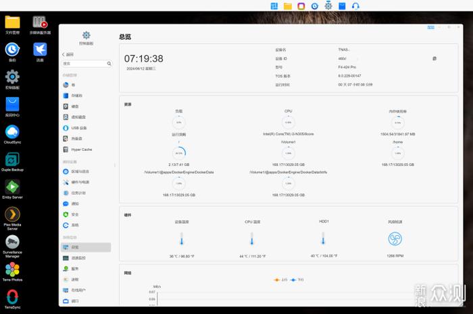Open the Storage Pool item in sidebar
Image resolution: width=473 pixels, height=314 pixels.
(x=86, y=96)
